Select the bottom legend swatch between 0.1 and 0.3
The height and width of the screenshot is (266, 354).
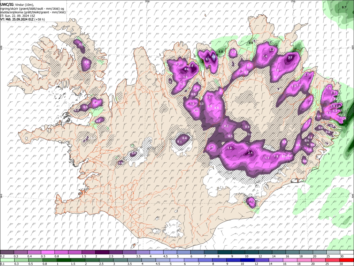coord(7,260)
